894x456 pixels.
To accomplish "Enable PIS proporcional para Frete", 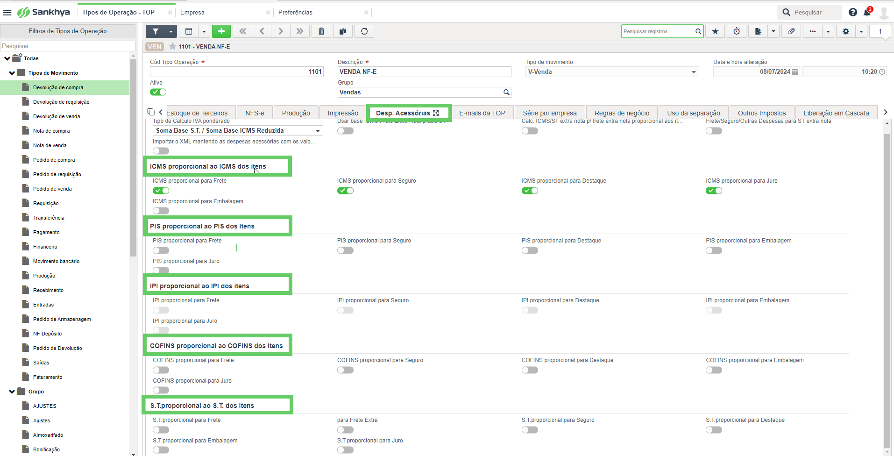I will pyautogui.click(x=161, y=250).
